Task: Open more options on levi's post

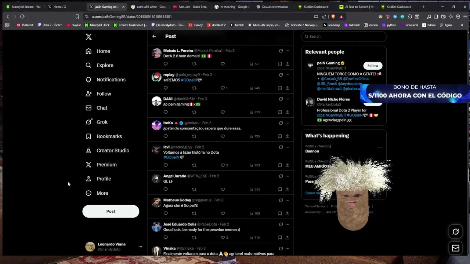Action: 288,147
